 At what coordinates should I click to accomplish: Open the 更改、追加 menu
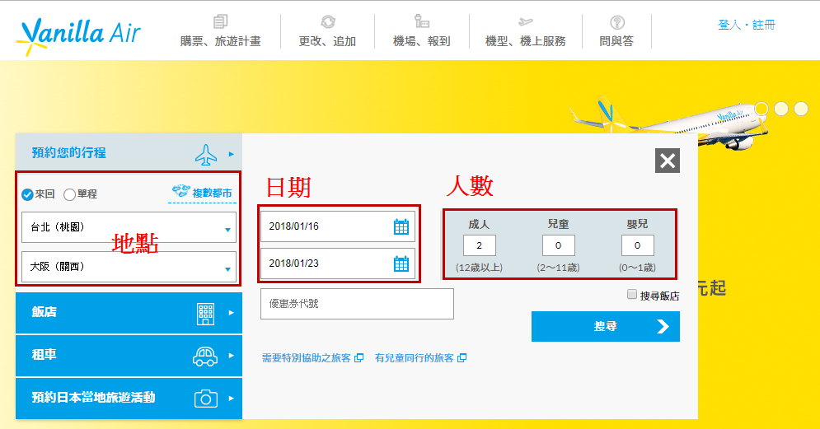[x=327, y=41]
